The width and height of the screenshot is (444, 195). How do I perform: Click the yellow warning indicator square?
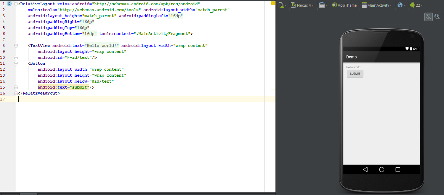[x=273, y=3]
